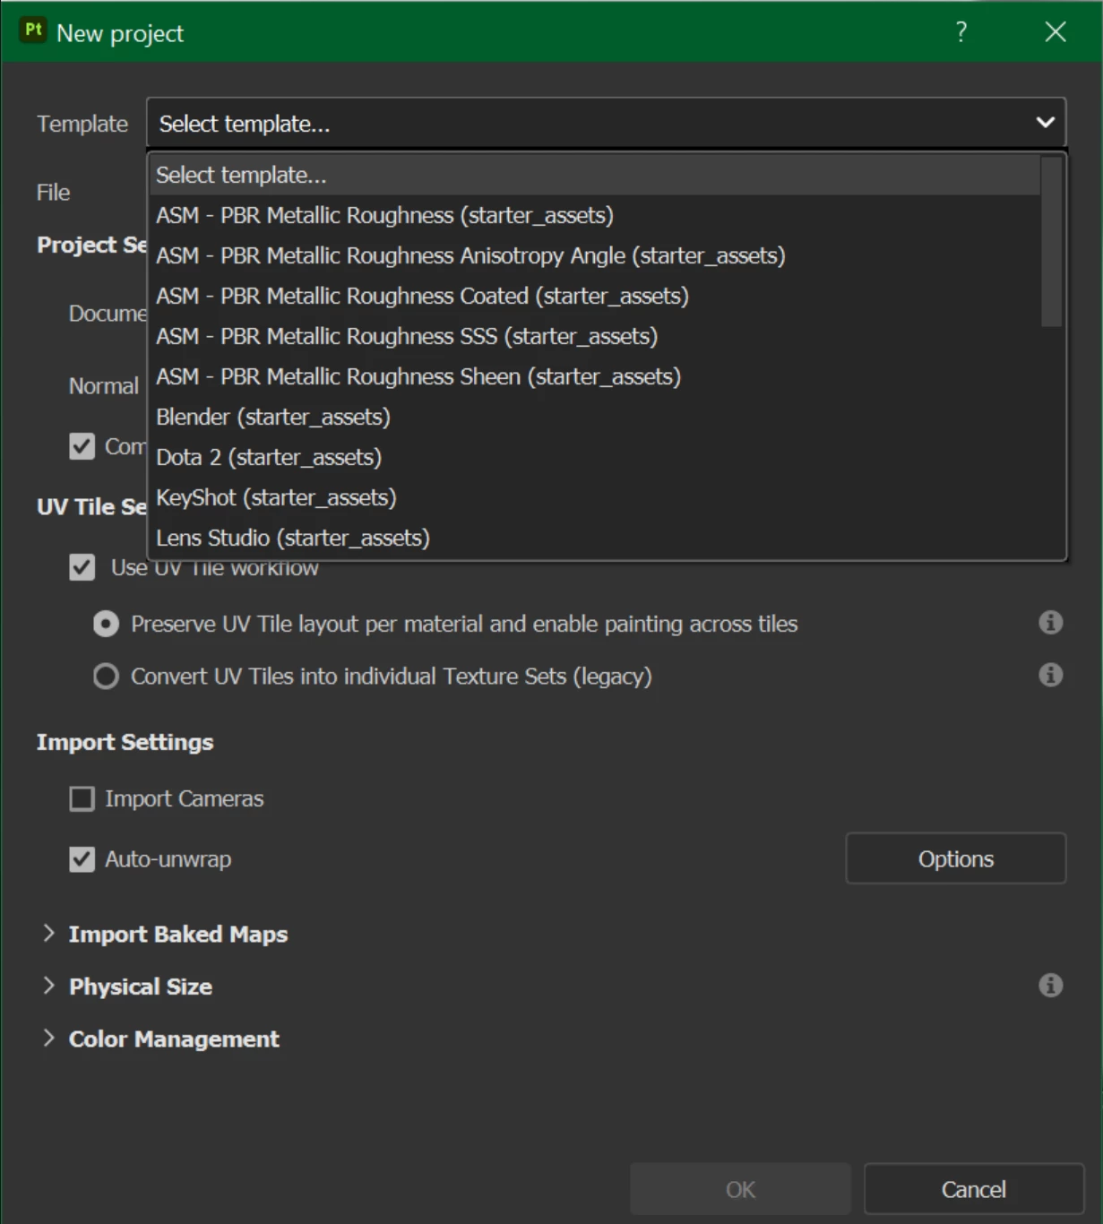Image resolution: width=1103 pixels, height=1224 pixels.
Task: Click the Import Settings heading
Action: click(125, 742)
